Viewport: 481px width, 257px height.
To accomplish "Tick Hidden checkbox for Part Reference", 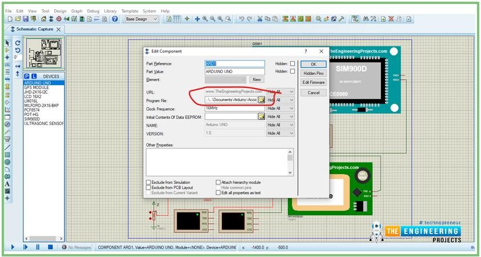I will click(292, 63).
